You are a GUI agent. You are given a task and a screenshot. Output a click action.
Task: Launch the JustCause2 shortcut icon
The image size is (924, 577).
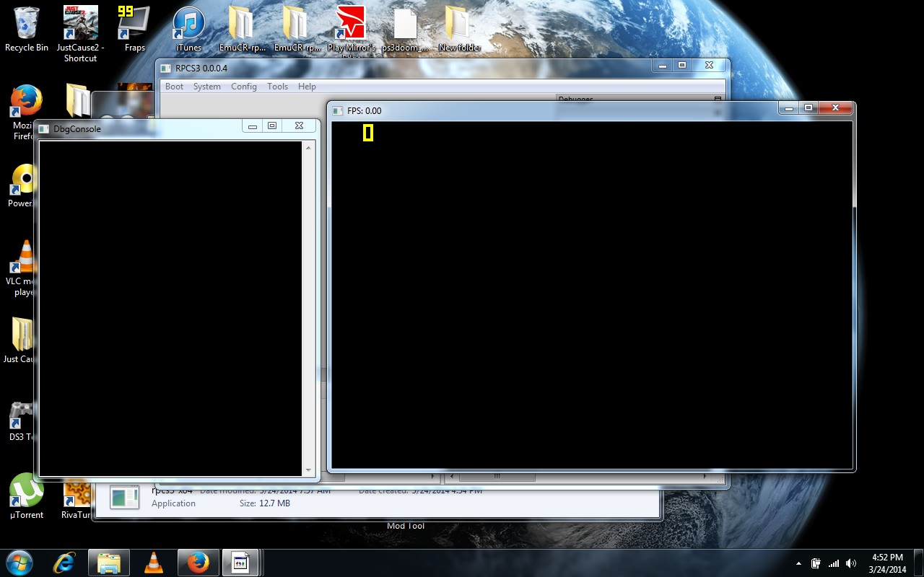click(x=80, y=24)
